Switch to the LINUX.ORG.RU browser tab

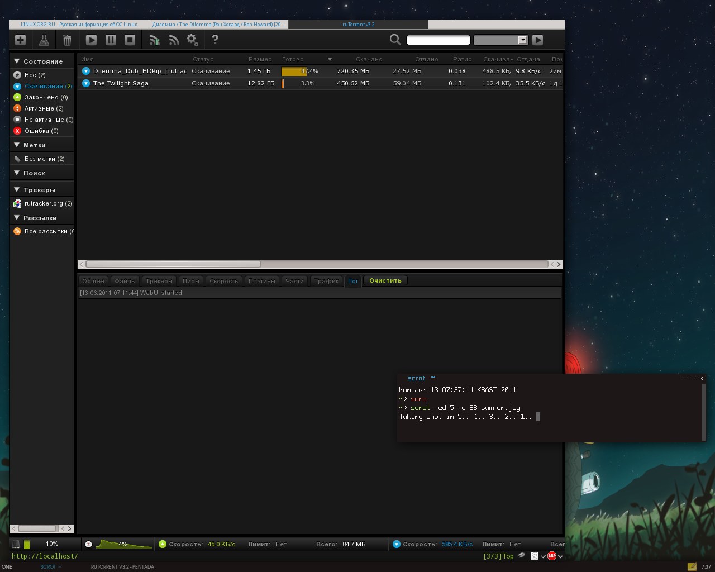pos(79,25)
